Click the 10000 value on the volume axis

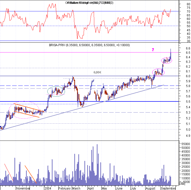point(186,178)
